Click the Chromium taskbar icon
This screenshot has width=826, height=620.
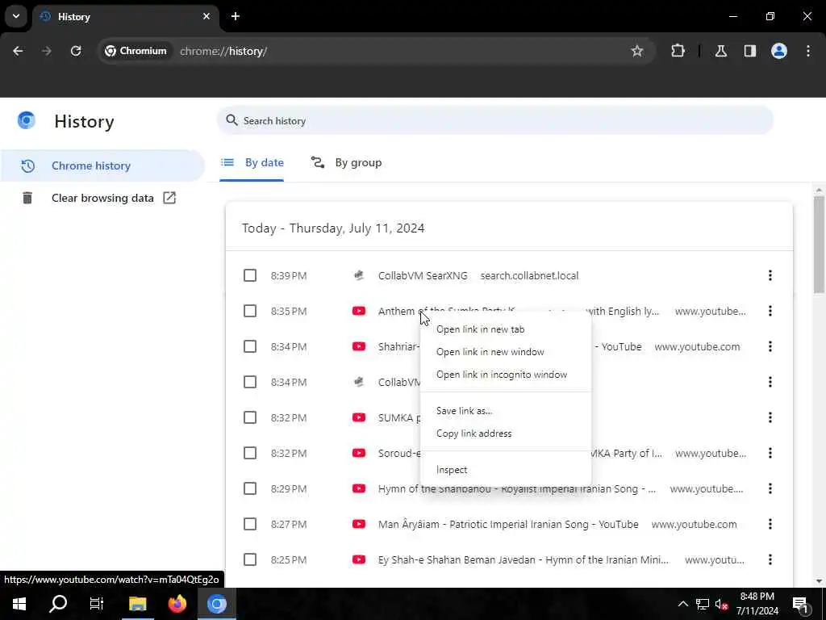click(216, 604)
